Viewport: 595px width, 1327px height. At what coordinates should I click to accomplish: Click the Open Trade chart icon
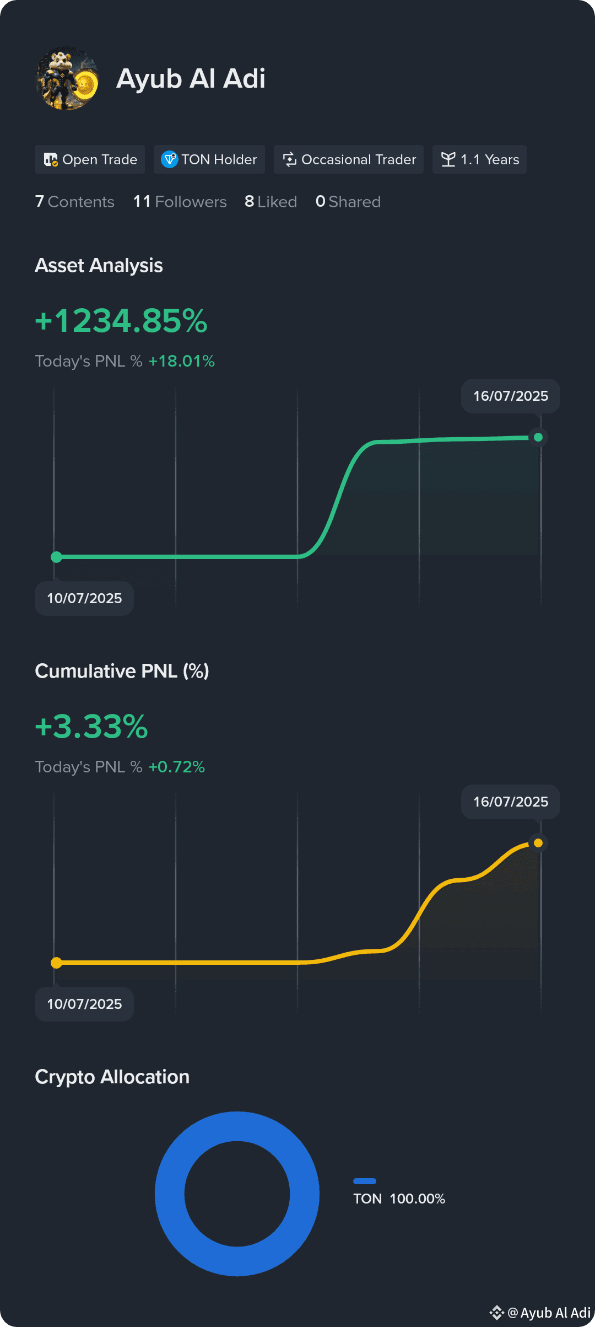pyautogui.click(x=51, y=160)
